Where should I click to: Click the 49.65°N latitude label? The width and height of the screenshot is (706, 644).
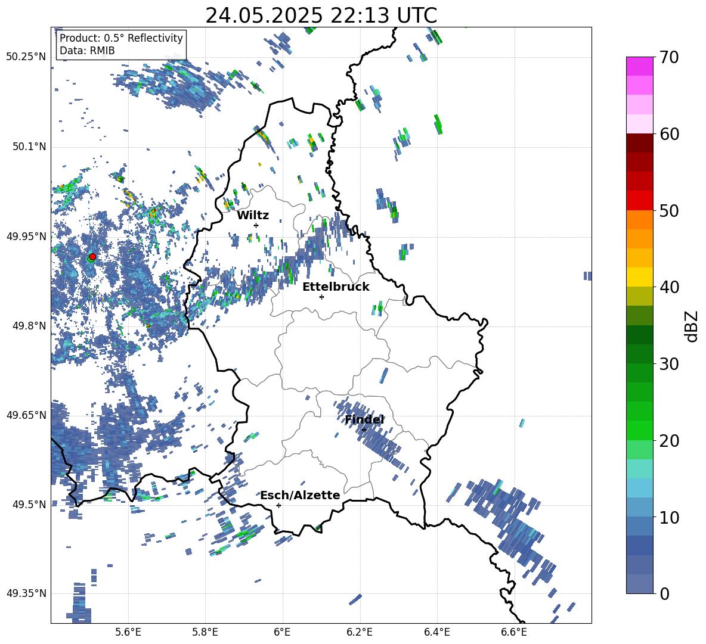pos(26,415)
